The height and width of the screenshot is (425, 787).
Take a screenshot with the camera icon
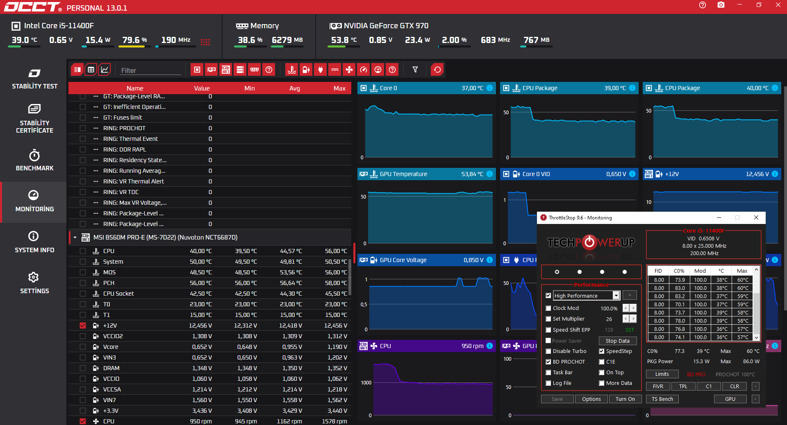[x=721, y=5]
